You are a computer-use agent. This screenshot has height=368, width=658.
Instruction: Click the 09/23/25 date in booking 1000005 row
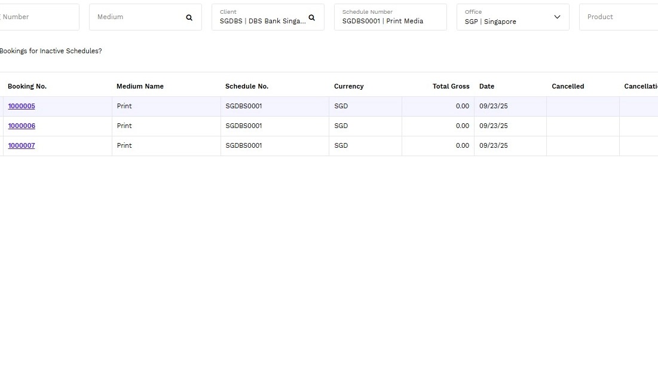493,107
